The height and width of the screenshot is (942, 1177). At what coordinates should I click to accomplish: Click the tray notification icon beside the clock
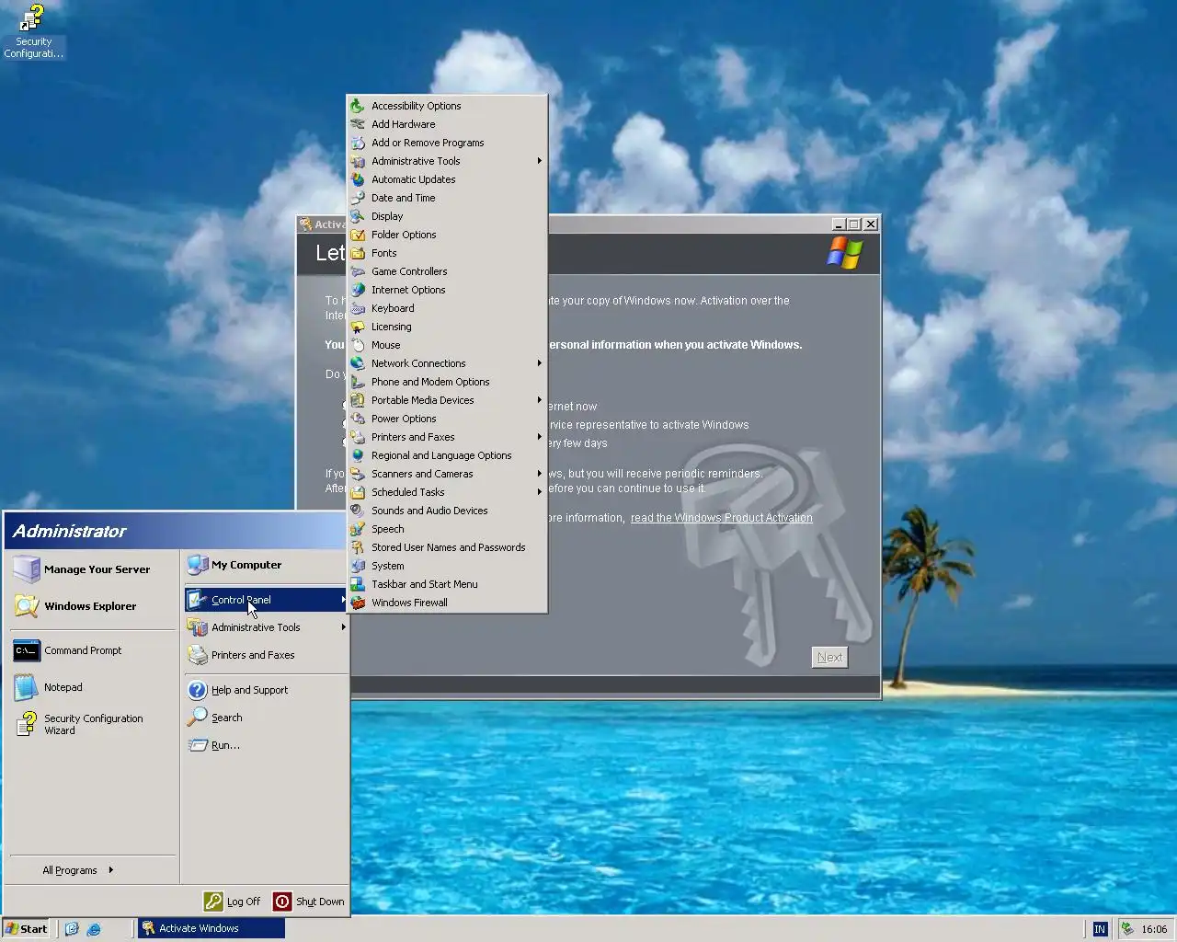coord(1126,929)
